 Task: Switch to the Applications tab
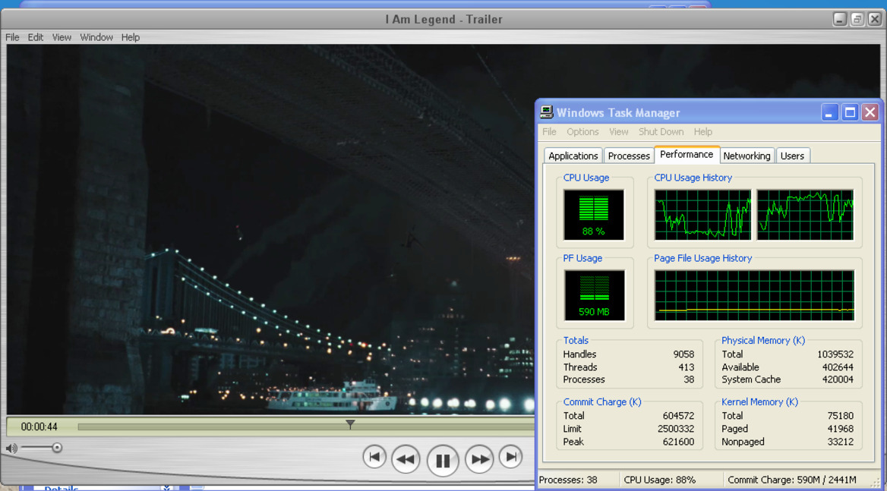pos(573,156)
